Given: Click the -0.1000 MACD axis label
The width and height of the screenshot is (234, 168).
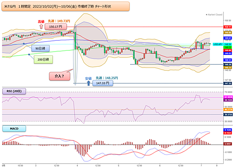Looking at the screenshot, I should (x=228, y=152).
